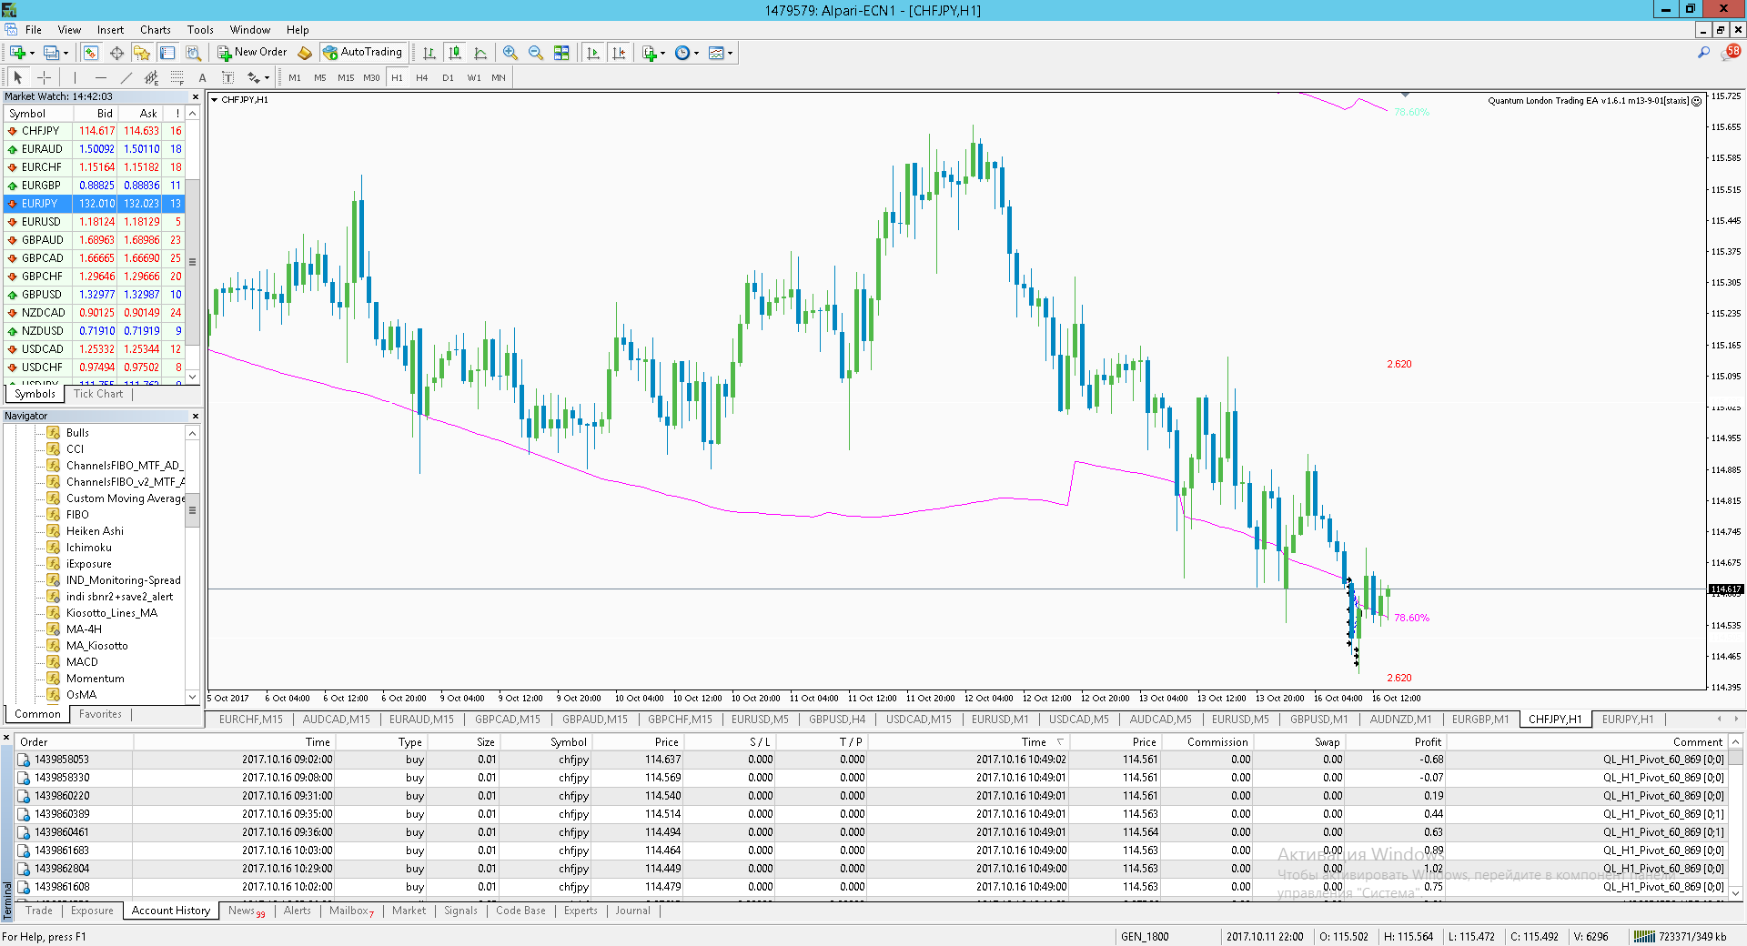The image size is (1747, 946).
Task: Open the Tick Chart tab
Action: (x=98, y=394)
